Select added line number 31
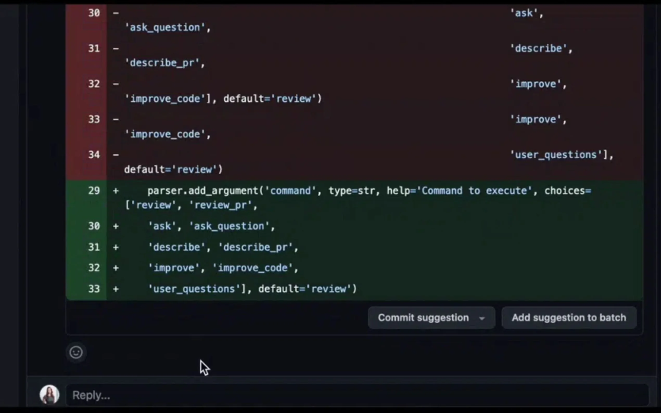Image resolution: width=661 pixels, height=413 pixels. click(x=94, y=247)
